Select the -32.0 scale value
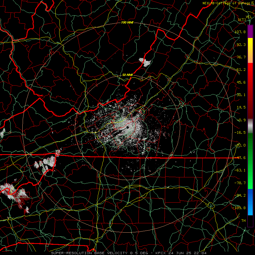Viewport: 255px width, 255px height. [x=240, y=145]
